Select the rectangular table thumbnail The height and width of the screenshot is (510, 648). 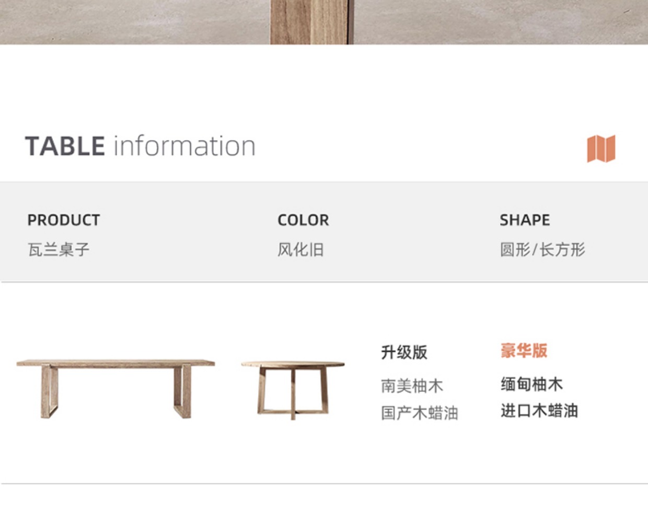click(x=115, y=388)
